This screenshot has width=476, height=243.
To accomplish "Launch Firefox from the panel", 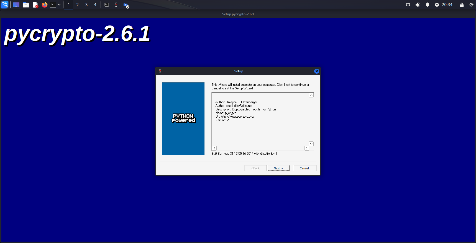I will (45, 5).
